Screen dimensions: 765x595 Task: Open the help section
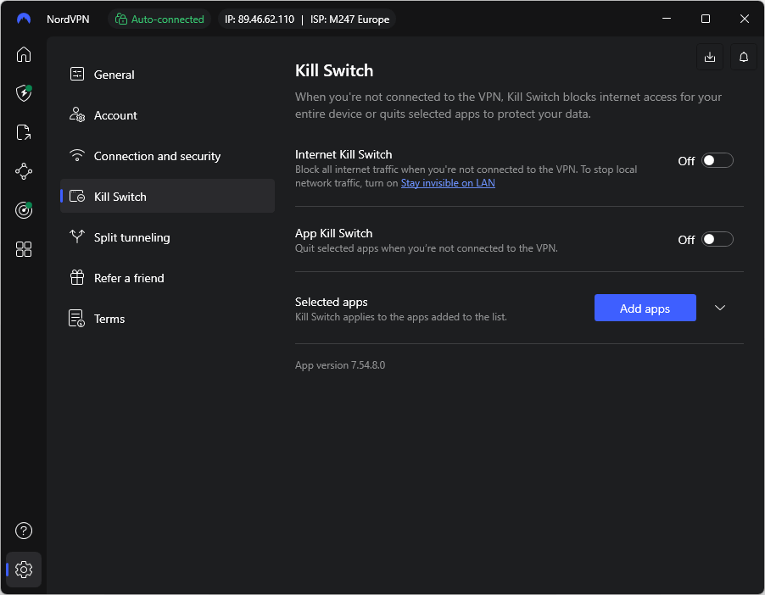point(23,531)
